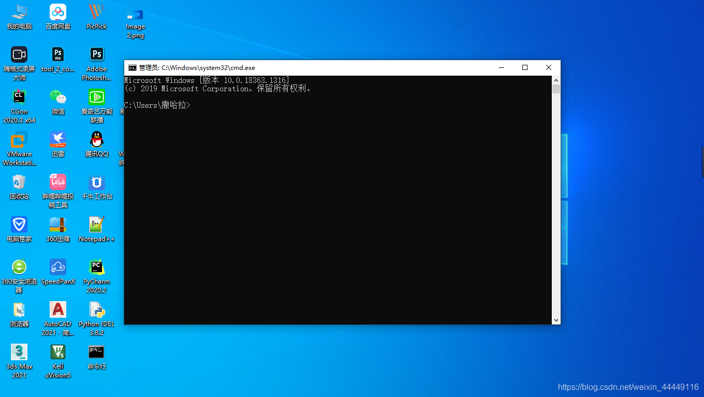The width and height of the screenshot is (704, 397).
Task: Minimize the cmd.exe window
Action: point(501,67)
